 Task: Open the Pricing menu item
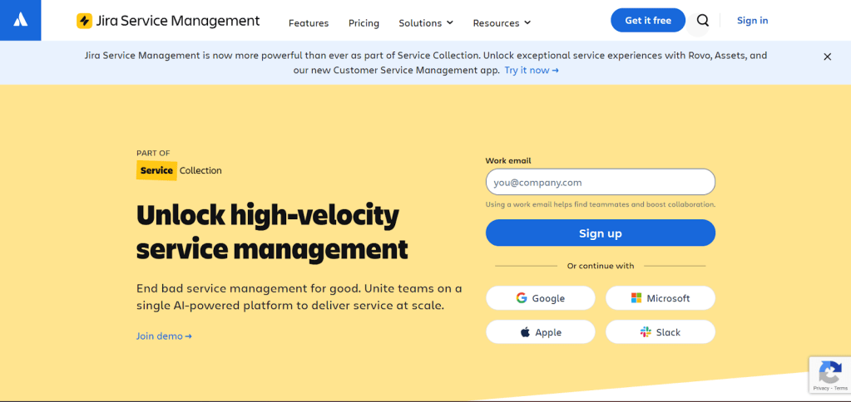click(x=364, y=23)
